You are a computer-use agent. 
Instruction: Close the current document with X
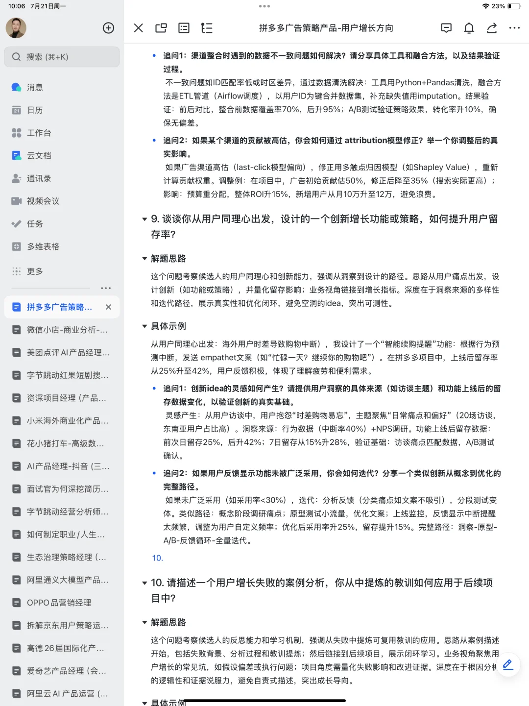pos(139,28)
